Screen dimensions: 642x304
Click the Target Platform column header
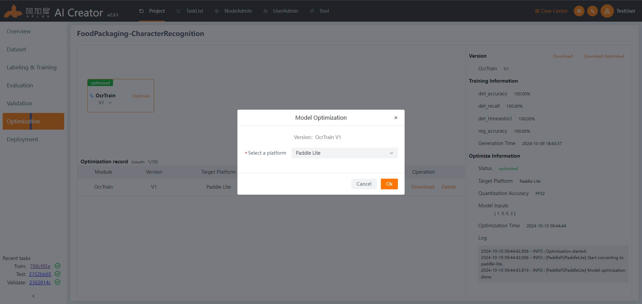click(218, 172)
